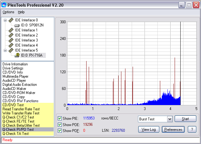The height and width of the screenshot is (144, 201).
Task: Click the question mark help button
Action: pos(192,130)
